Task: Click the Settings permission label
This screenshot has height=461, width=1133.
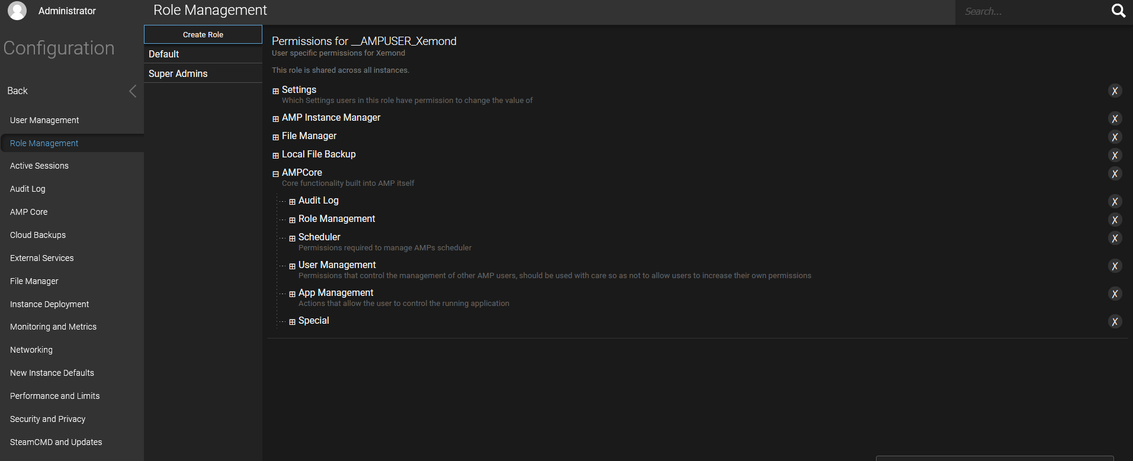Action: coord(299,90)
